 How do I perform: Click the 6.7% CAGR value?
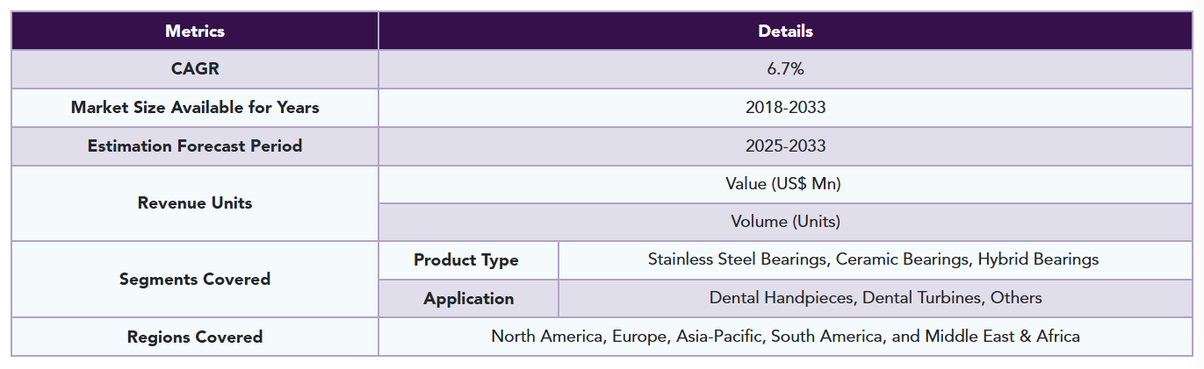[785, 69]
